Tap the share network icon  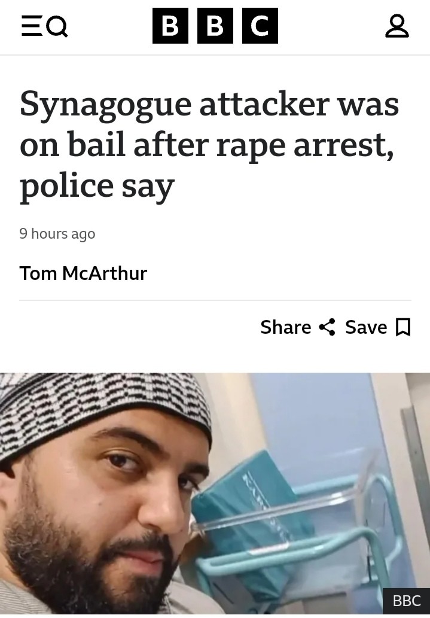[327, 327]
